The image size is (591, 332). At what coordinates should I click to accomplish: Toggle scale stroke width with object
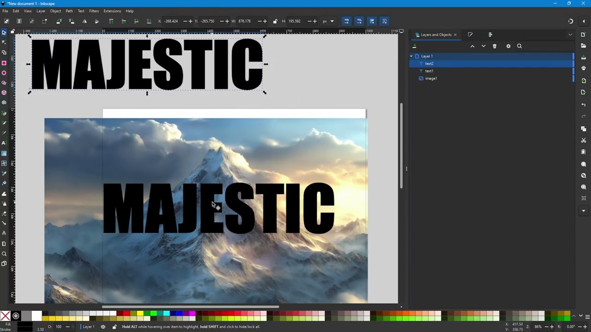(x=346, y=21)
